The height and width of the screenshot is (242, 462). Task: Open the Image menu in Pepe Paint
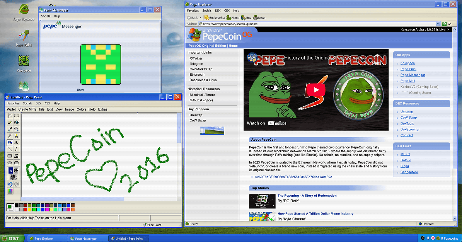click(x=69, y=109)
